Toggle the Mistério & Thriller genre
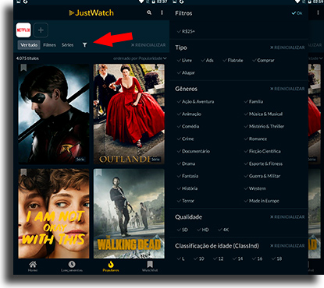Image resolution: width=324 pixels, height=288 pixels. 264,126
